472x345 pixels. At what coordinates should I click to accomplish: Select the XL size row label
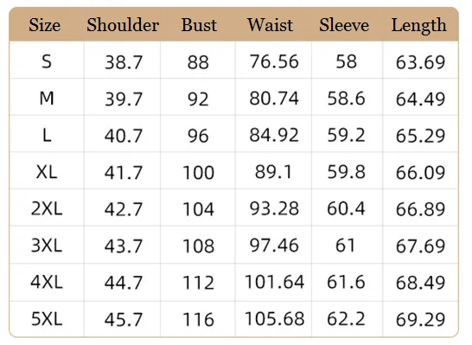point(47,172)
